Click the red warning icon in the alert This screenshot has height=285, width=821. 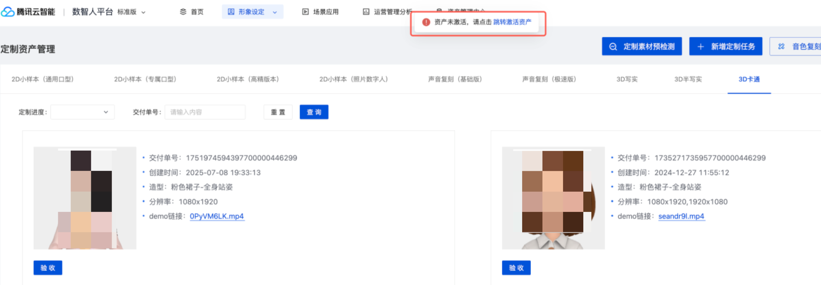426,22
